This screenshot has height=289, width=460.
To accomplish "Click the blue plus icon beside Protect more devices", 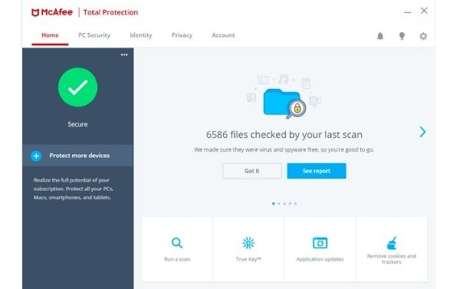I will (36, 156).
